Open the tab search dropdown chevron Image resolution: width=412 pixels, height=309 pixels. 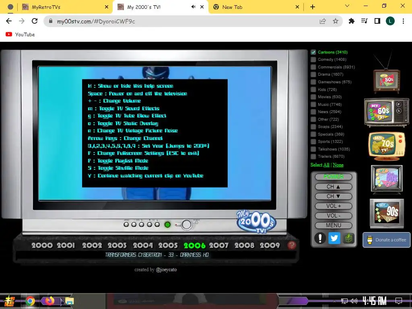(x=347, y=6)
